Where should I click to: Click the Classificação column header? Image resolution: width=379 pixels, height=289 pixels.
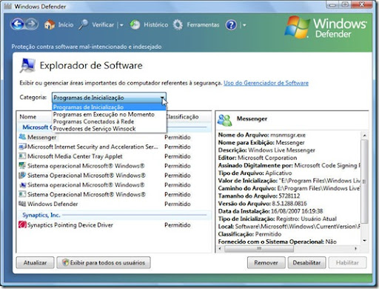click(183, 117)
